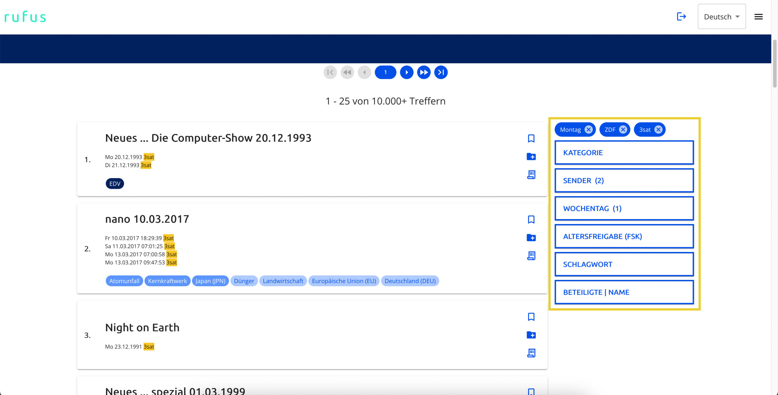Screen dimensions: 778x395
Task: Open the Deutsch language dropdown
Action: tap(721, 17)
